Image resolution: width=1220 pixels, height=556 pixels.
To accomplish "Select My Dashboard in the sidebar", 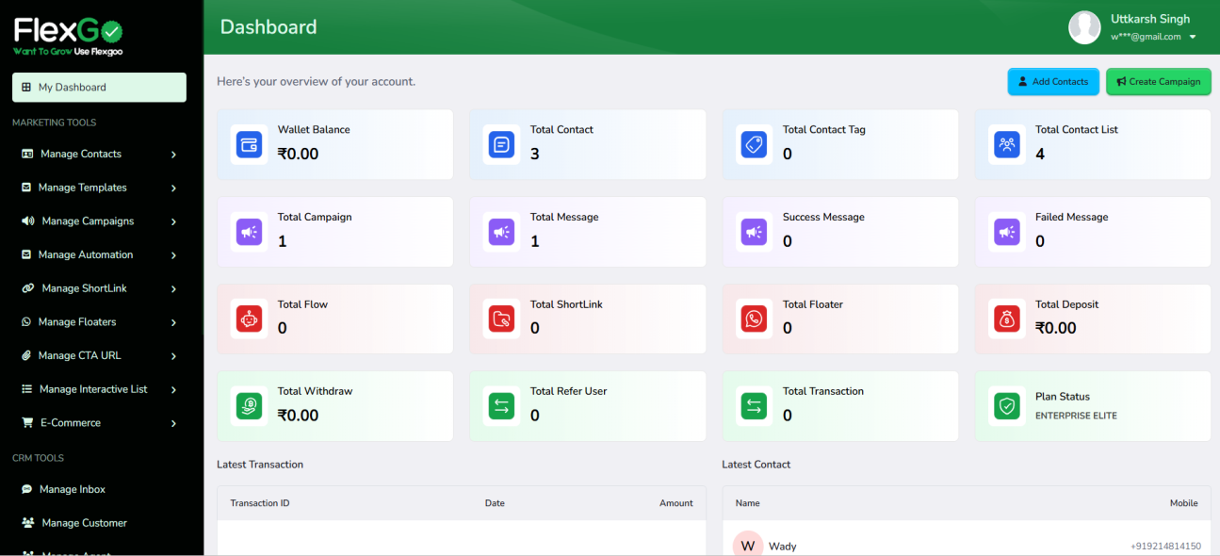I will pyautogui.click(x=99, y=88).
